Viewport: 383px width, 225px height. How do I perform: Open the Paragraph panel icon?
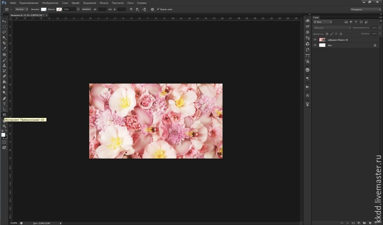[307, 78]
